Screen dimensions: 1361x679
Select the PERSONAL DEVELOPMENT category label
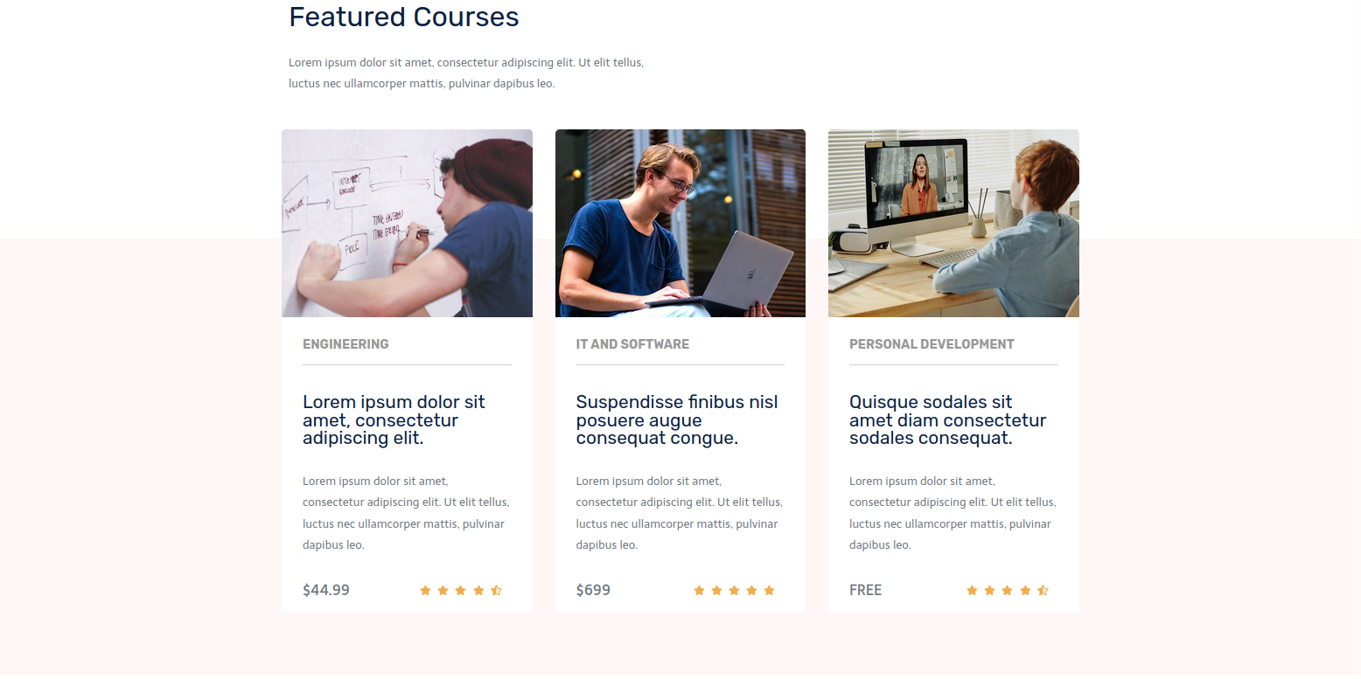click(932, 344)
